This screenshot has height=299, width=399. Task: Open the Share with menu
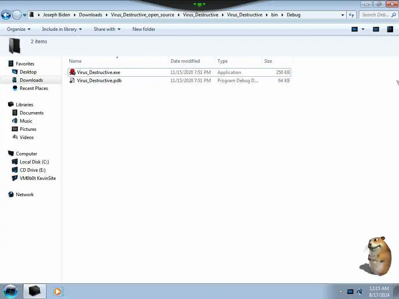pyautogui.click(x=107, y=29)
